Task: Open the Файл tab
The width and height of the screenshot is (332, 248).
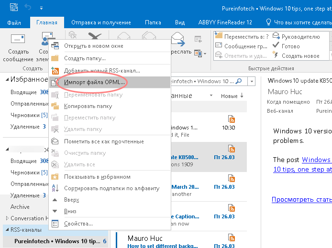Action: coord(14,22)
